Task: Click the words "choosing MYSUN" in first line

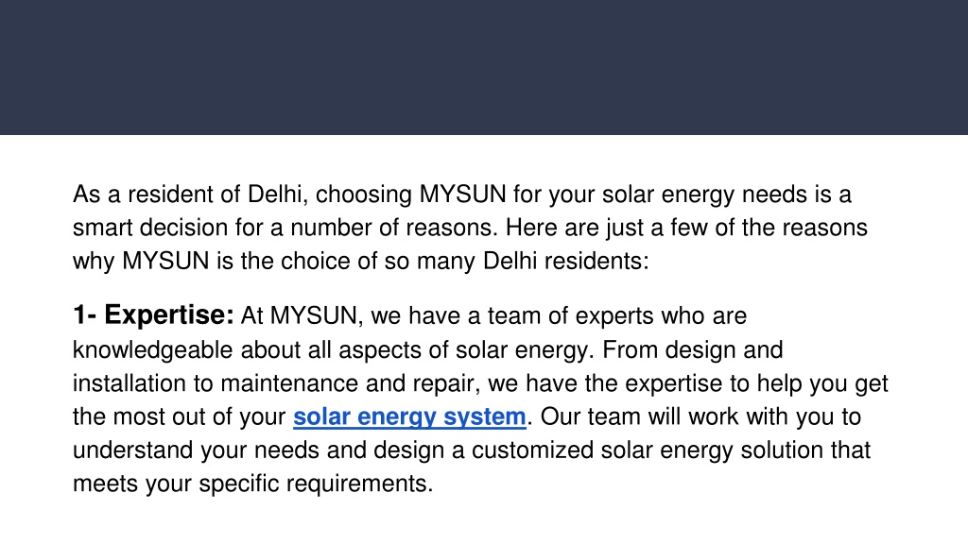Action: [x=410, y=195]
